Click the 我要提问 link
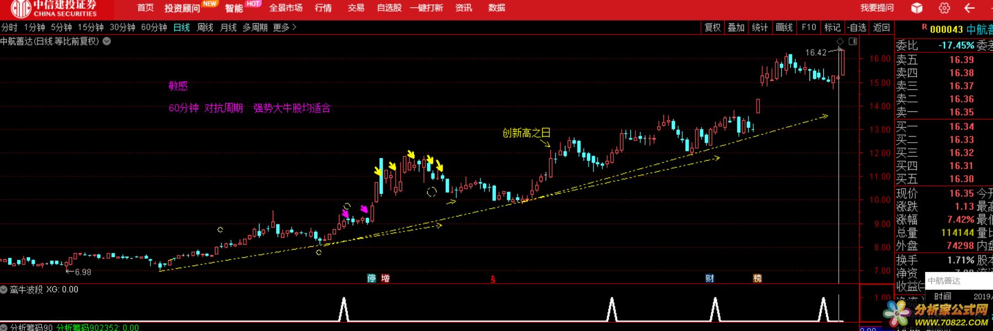The image size is (993, 331). (x=877, y=8)
